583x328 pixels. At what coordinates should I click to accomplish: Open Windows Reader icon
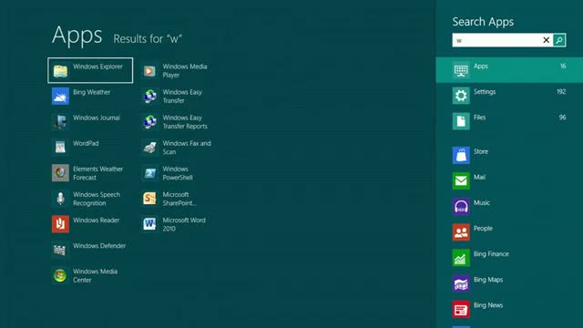(60, 224)
